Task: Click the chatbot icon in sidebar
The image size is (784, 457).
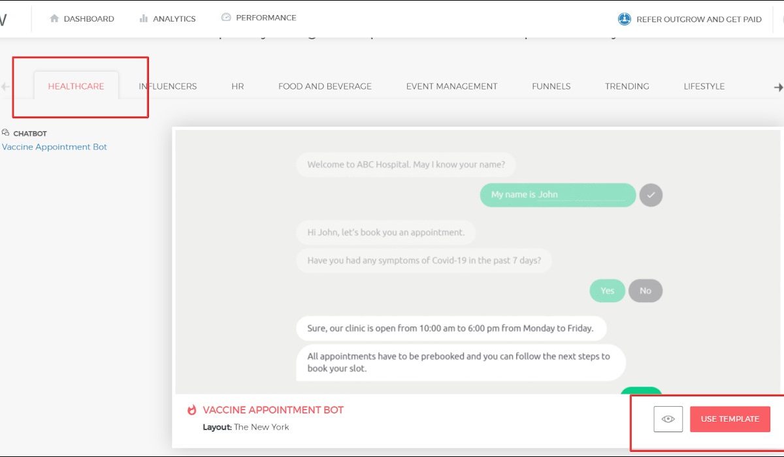Action: [6, 133]
